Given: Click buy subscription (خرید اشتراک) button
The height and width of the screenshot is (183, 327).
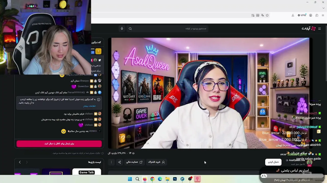Looking at the screenshot, I should (156, 162).
